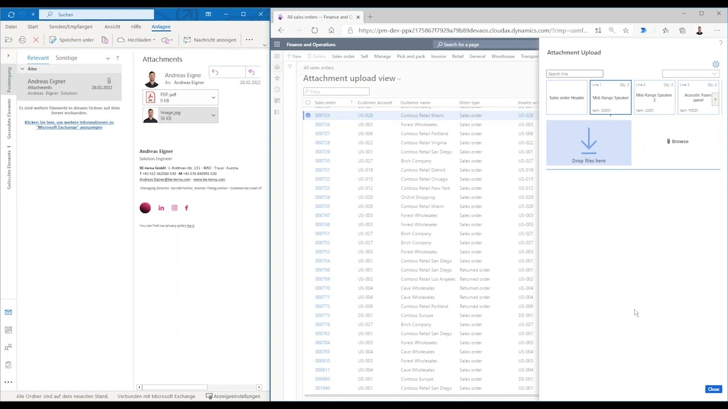This screenshot has height=409, width=728.
Task: Collapse the Älter message group
Action: pos(22,69)
